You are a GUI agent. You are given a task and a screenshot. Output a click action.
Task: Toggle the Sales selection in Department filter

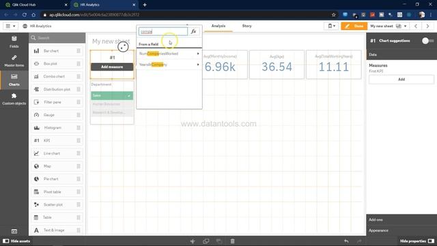[x=112, y=96]
